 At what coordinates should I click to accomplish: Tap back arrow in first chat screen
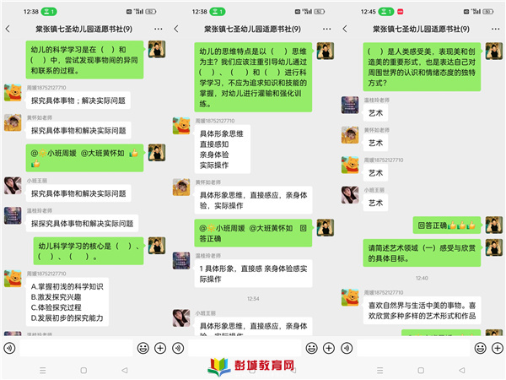click(x=8, y=29)
